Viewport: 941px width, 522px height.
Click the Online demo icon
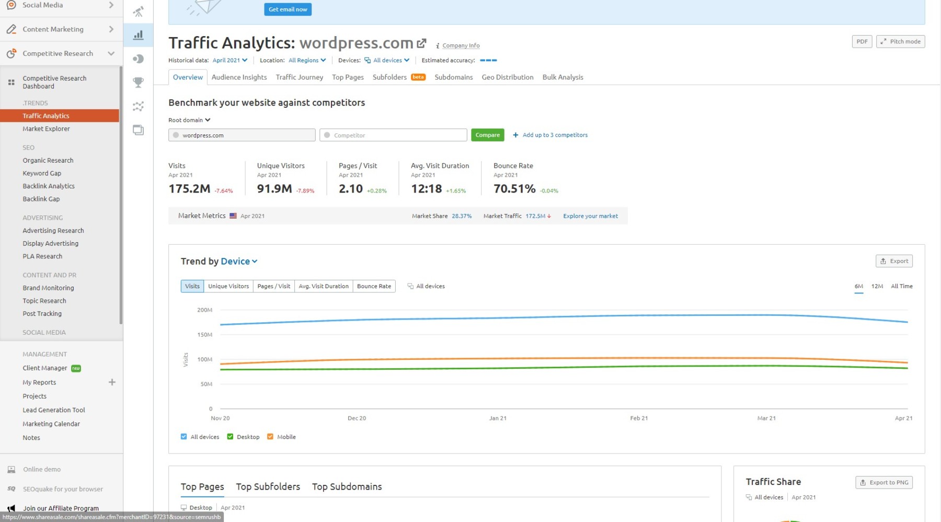[x=11, y=469]
